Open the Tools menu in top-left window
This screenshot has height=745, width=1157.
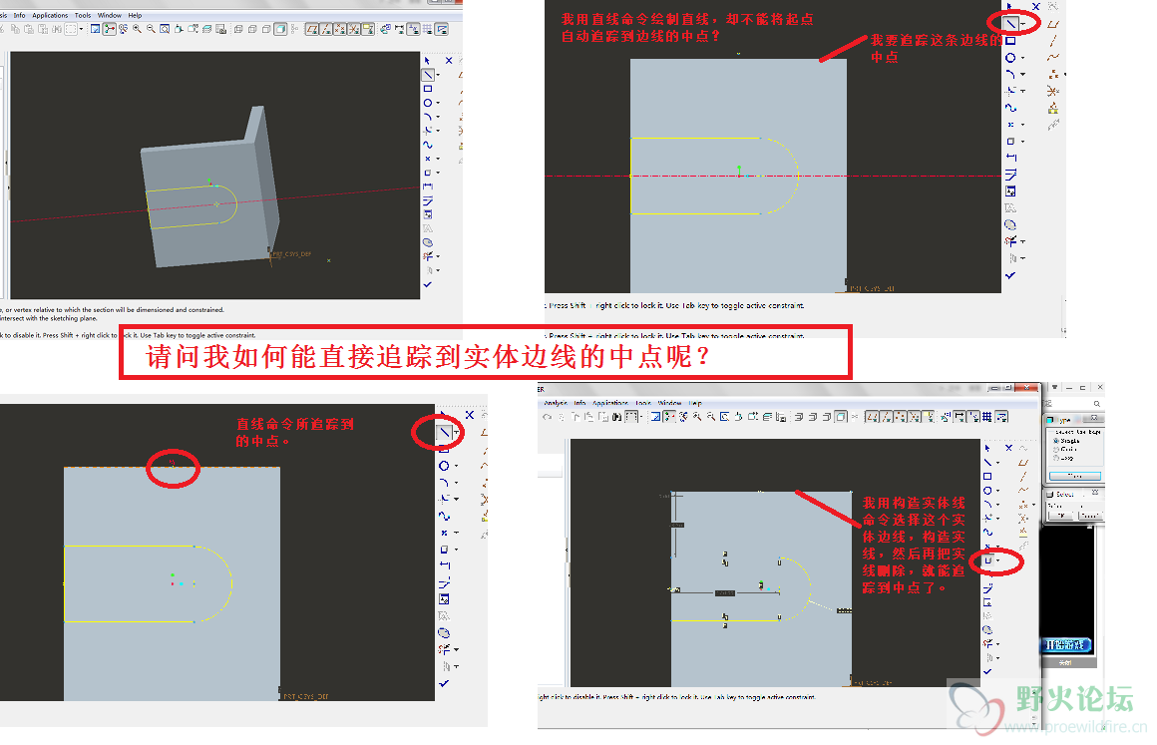(83, 16)
